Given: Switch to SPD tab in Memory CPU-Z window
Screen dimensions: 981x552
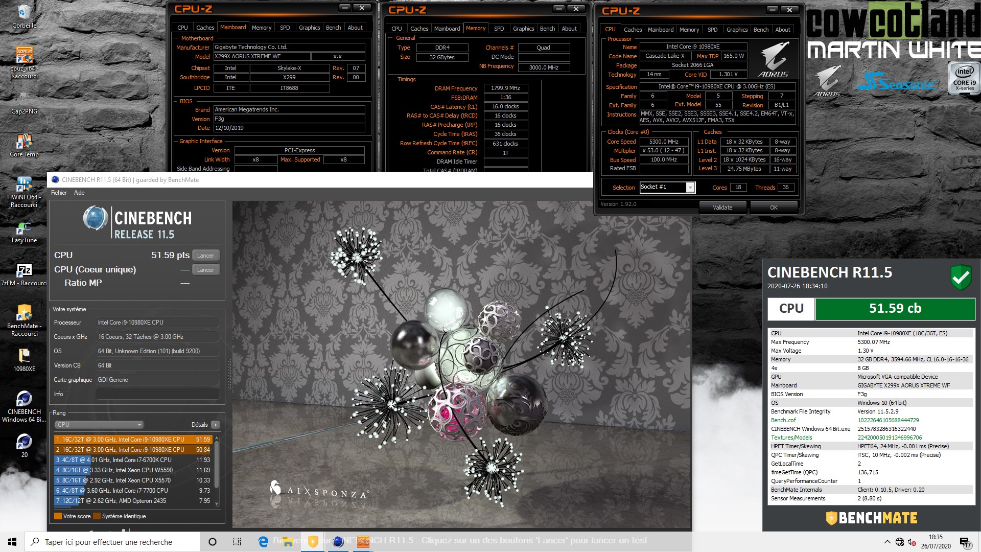Looking at the screenshot, I should 499,29.
